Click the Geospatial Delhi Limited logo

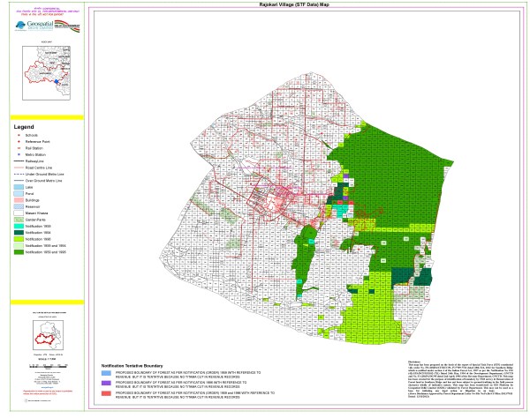(x=34, y=28)
